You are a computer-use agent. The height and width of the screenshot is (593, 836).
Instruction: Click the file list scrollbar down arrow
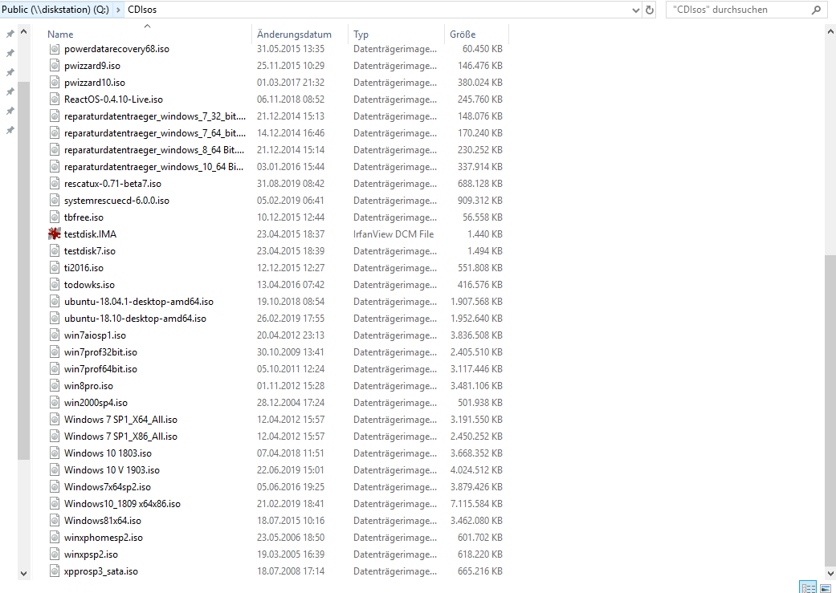point(830,573)
